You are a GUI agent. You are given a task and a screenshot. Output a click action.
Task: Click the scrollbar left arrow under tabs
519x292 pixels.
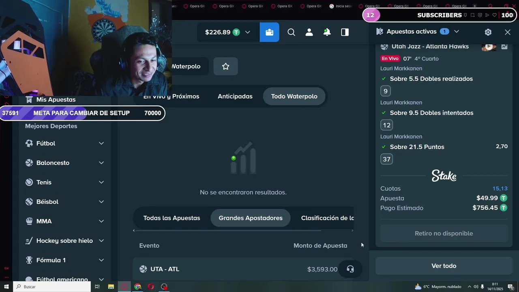point(134,230)
